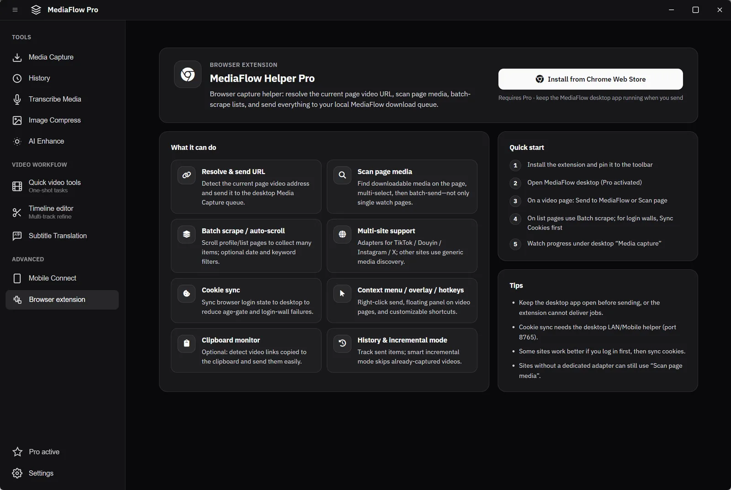The image size is (731, 490).
Task: Click the Multi-site support card title
Action: pos(386,231)
